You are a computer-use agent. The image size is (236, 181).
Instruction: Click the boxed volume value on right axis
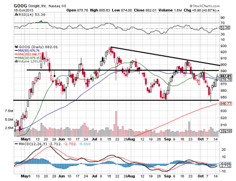[x=226, y=131]
